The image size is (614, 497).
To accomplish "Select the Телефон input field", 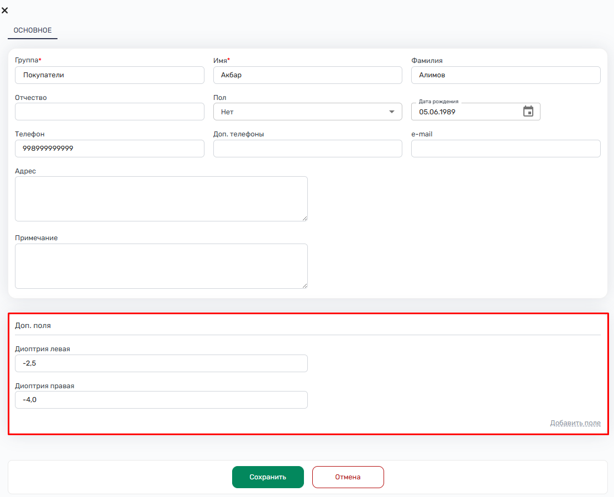I will point(109,149).
